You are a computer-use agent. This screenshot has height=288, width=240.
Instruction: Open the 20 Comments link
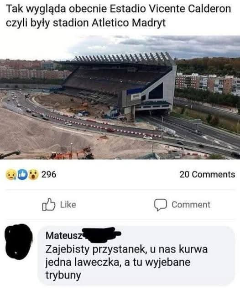[x=207, y=175]
